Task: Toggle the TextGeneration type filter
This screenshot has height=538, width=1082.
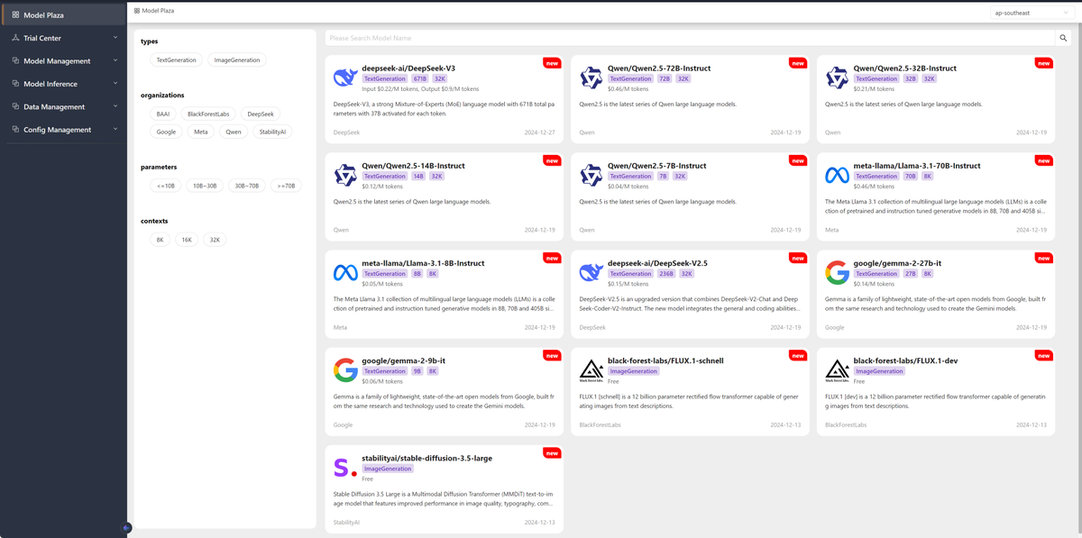Action: 176,60
